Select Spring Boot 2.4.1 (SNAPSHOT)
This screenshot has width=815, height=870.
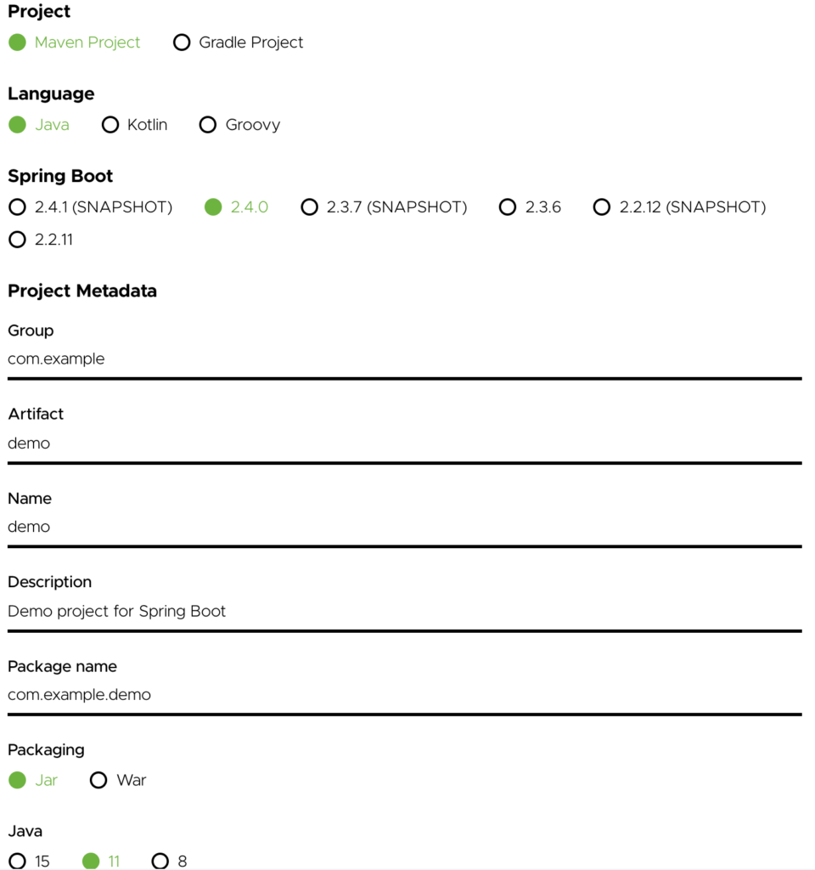coord(17,207)
